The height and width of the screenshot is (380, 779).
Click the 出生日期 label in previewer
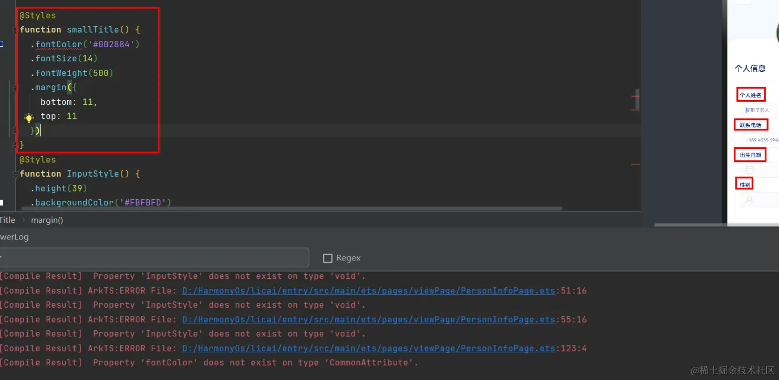tap(750, 155)
